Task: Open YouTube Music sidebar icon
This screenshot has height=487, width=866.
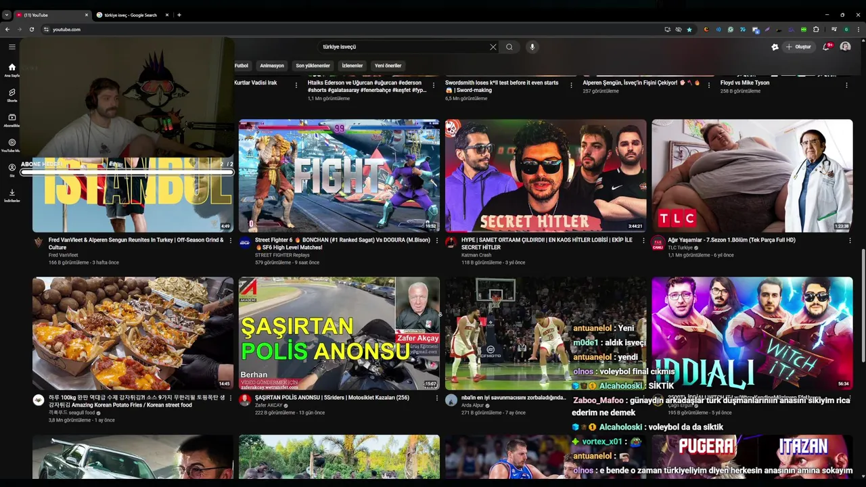Action: click(12, 145)
